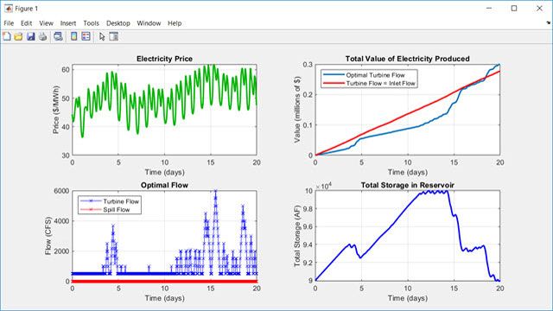Click the dock figure arrow in the menu bar corner
Image resolution: width=553 pixels, height=311 pixels.
point(549,23)
